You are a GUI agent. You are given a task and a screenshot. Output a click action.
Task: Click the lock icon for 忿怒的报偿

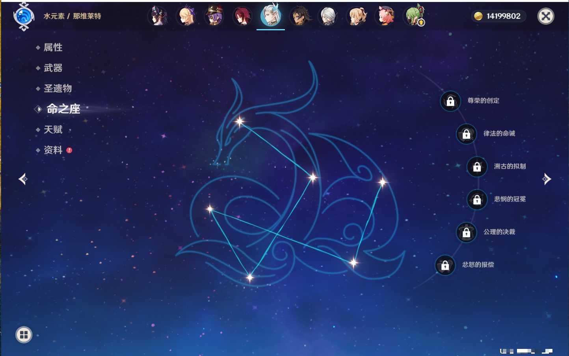[x=445, y=265]
